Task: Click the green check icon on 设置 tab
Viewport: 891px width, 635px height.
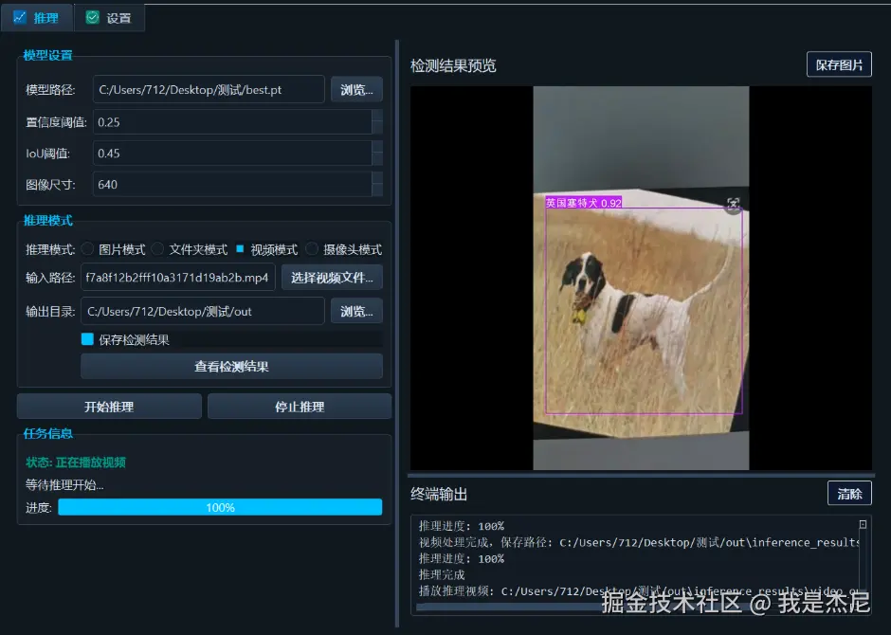Action: (90, 17)
